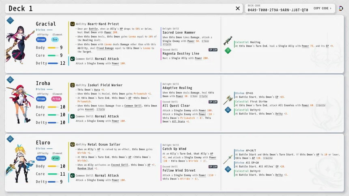
Task: Select the Gracial character portrait
Action: 19,45
